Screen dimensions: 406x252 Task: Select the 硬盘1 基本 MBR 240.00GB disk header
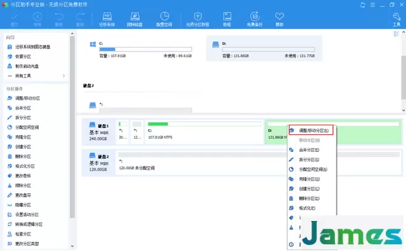pyautogui.click(x=99, y=132)
